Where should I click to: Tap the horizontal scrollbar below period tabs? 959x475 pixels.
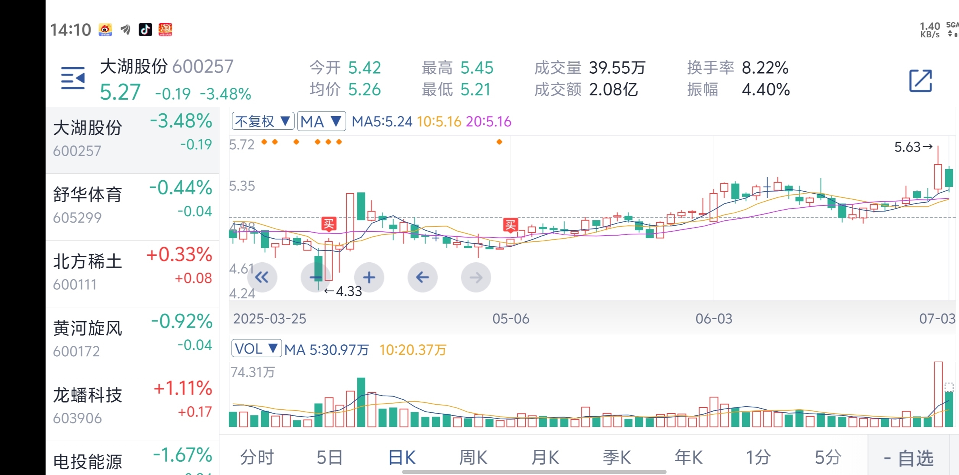pyautogui.click(x=534, y=472)
